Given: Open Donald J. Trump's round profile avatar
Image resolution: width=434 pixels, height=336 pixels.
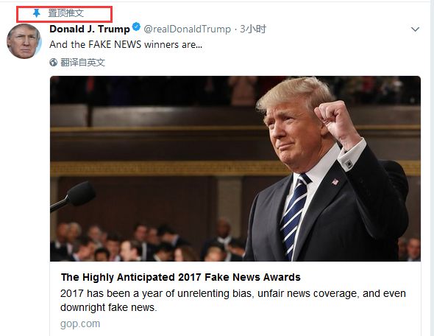Looking at the screenshot, I should [24, 41].
